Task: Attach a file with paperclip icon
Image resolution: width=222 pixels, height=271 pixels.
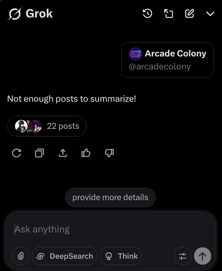Action: (21, 256)
